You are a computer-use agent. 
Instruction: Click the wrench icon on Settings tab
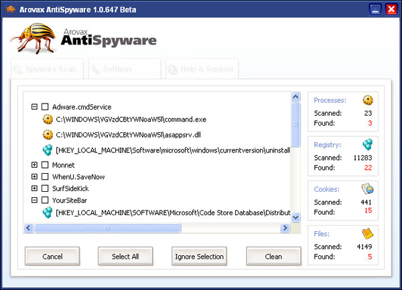pos(95,69)
